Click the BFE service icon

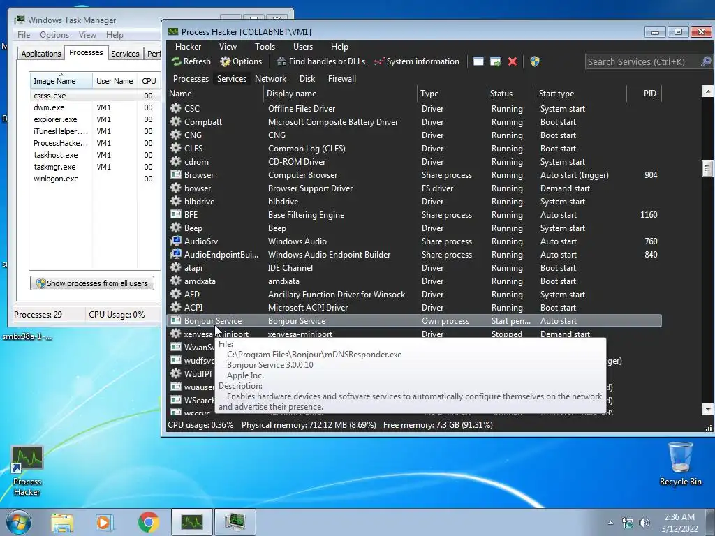tap(175, 214)
